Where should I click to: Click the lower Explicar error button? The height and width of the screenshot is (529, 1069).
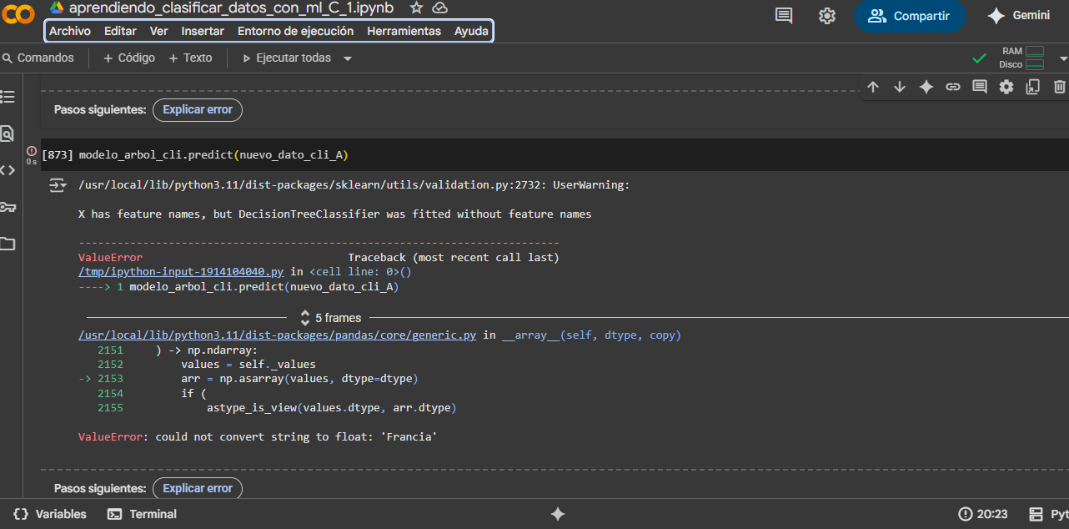198,488
